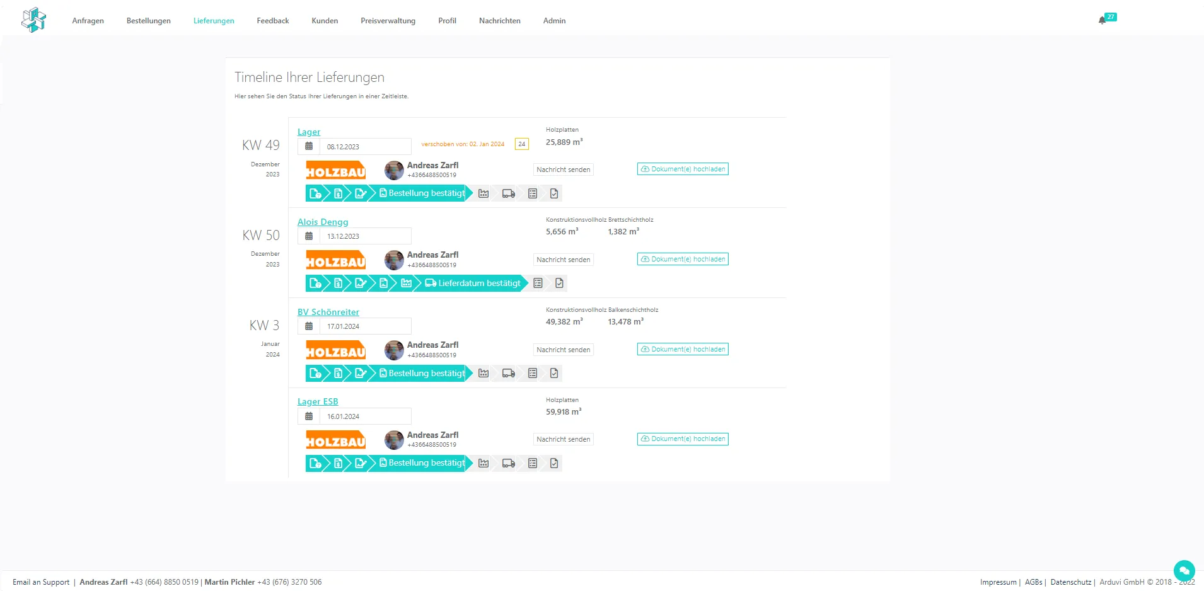Click the truck step icon in Lager ESB row
Screen dimensions: 1204x591
click(509, 463)
